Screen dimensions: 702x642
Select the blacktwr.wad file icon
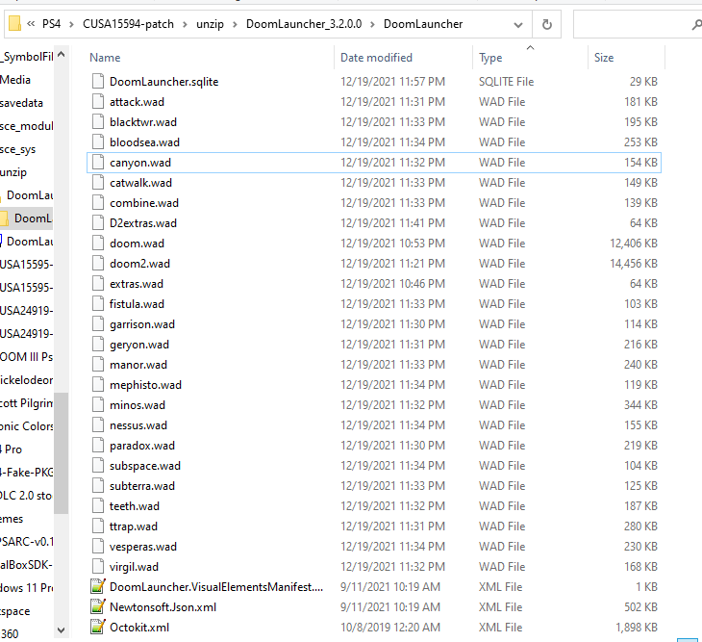click(98, 121)
